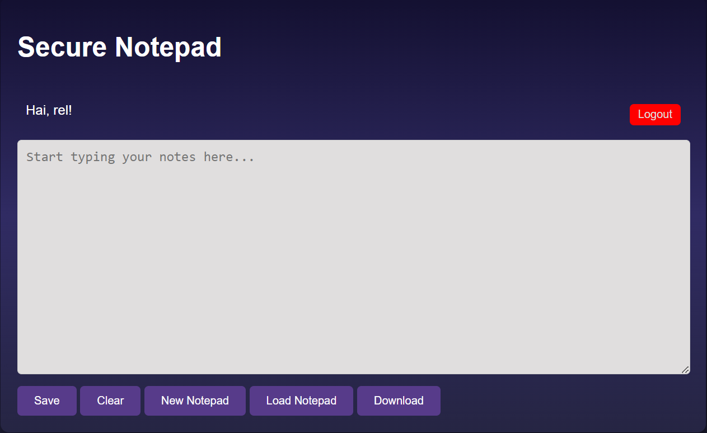
Task: Click the greeting text 'Hai, rel!'
Action: (x=49, y=110)
